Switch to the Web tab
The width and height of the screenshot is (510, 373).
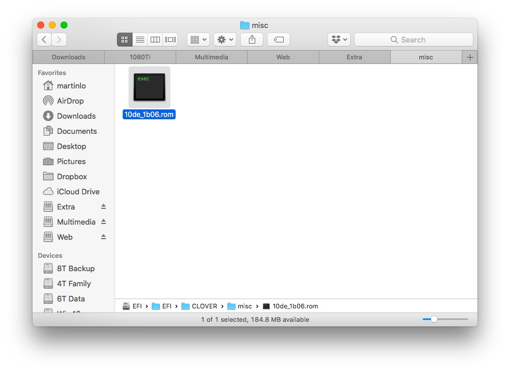pyautogui.click(x=283, y=57)
